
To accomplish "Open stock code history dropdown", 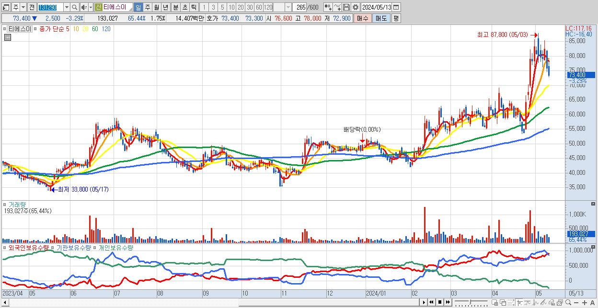I will [x=67, y=7].
